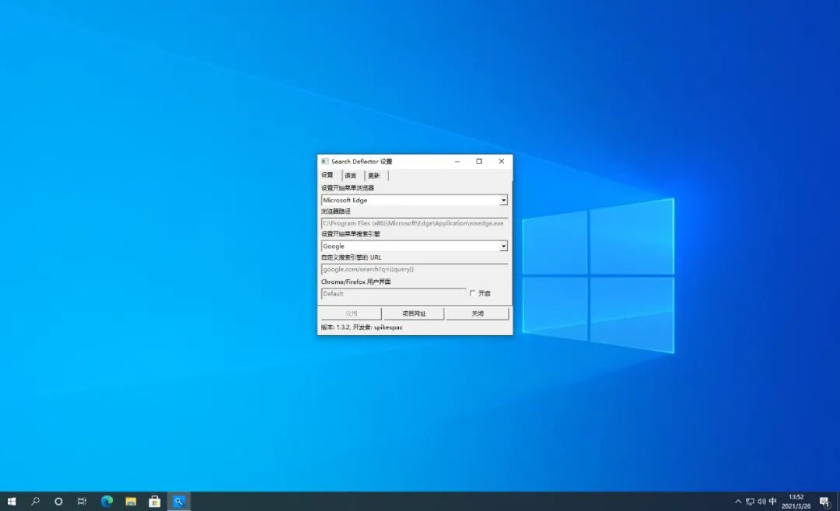Enable the 开启 checkbox for Chrome/Firefox profile
This screenshot has height=511, width=840.
(x=472, y=293)
